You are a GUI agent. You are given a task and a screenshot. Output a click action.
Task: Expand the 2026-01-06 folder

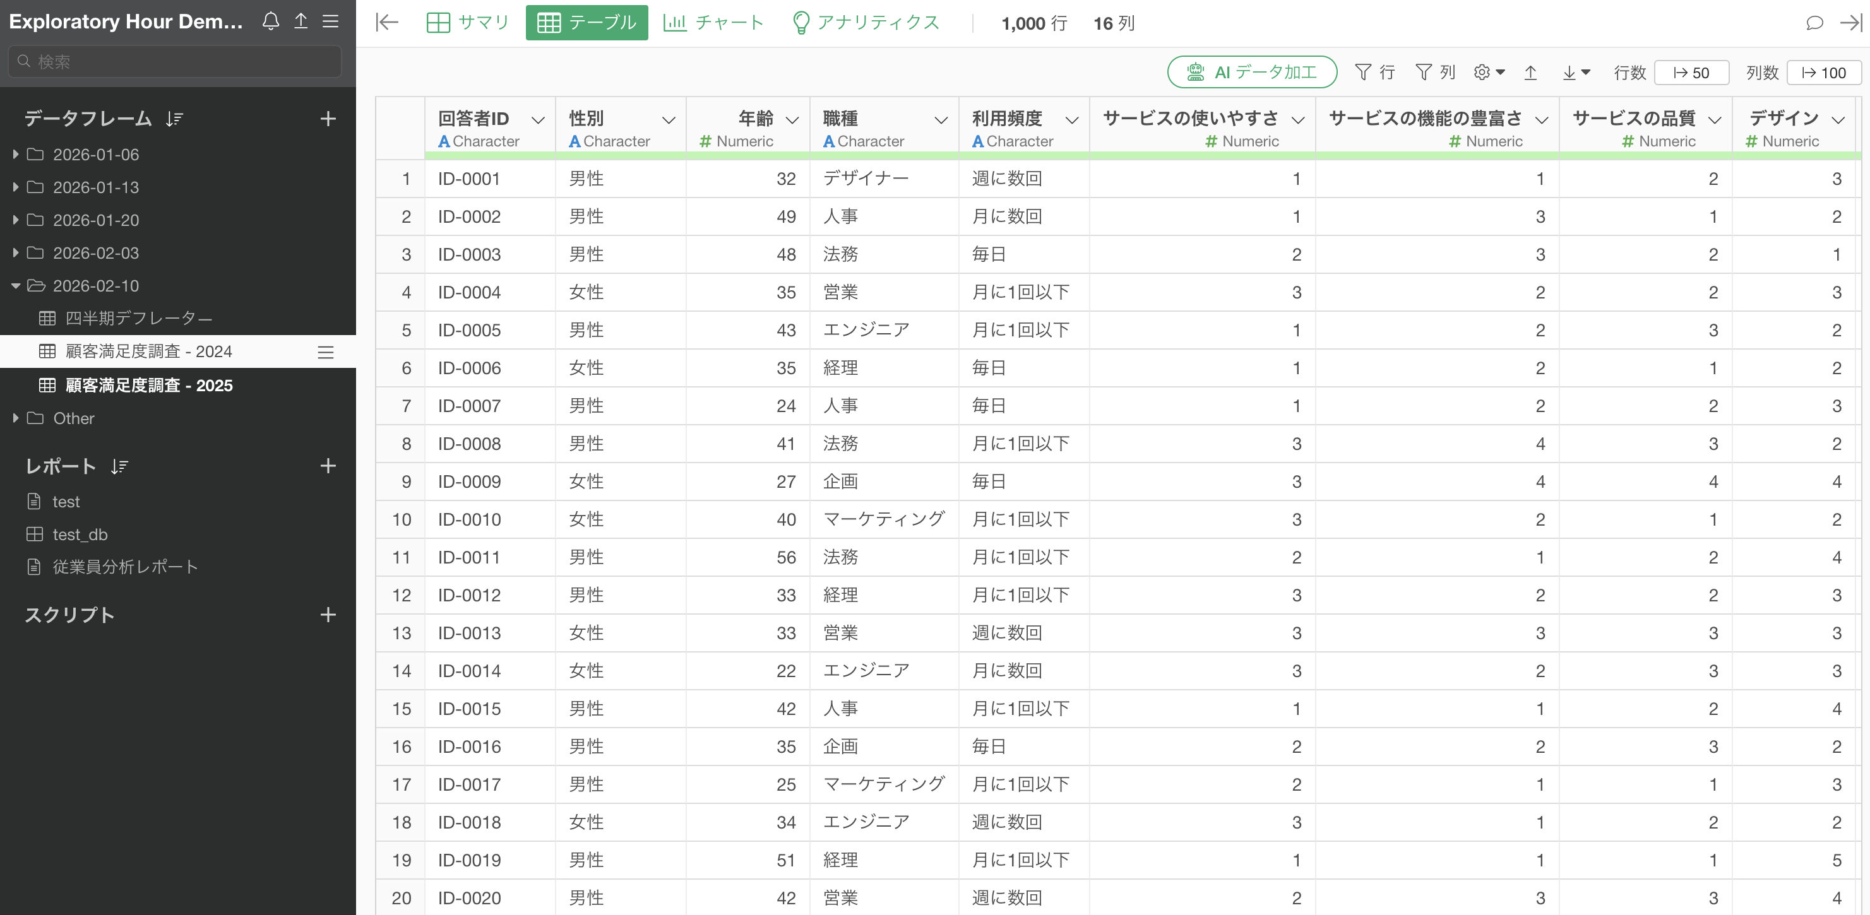click(16, 155)
